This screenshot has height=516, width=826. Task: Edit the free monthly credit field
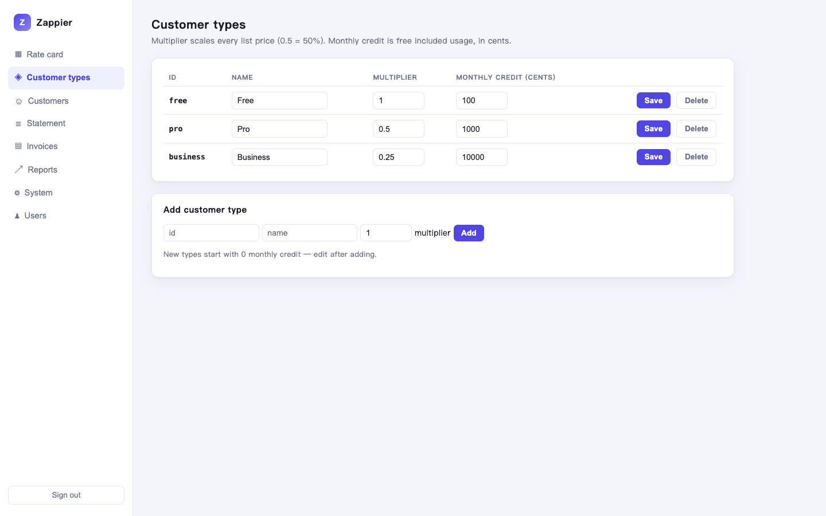pyautogui.click(x=482, y=100)
